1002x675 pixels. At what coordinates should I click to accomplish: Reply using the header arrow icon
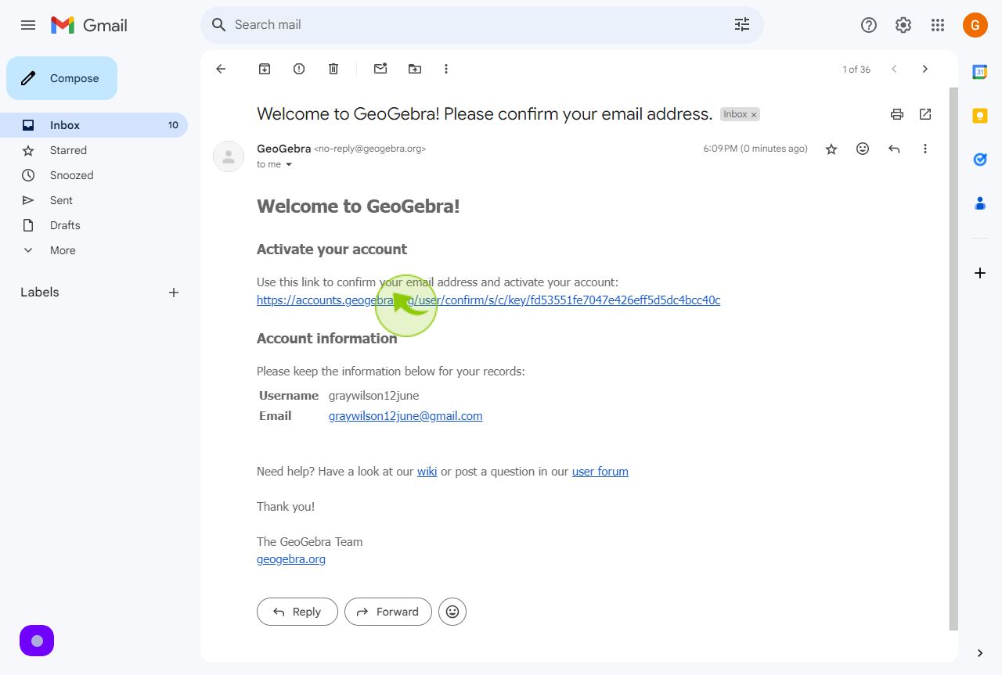point(894,149)
